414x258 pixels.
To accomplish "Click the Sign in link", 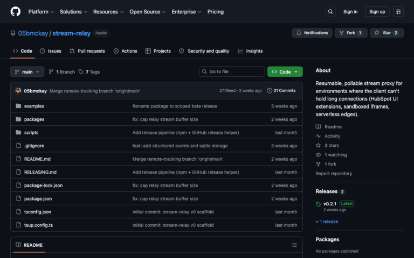I will 350,12.
